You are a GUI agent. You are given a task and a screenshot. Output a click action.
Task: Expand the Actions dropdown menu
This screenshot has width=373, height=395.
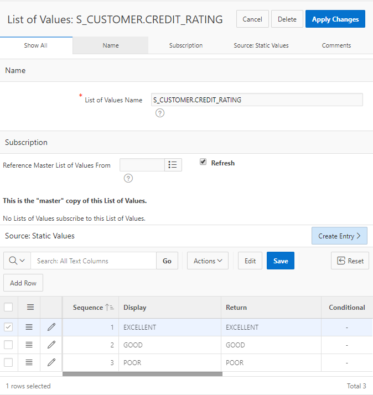[208, 261]
